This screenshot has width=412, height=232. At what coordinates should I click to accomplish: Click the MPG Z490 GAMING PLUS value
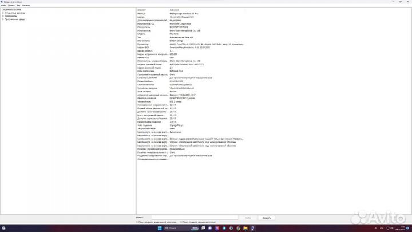187,64
